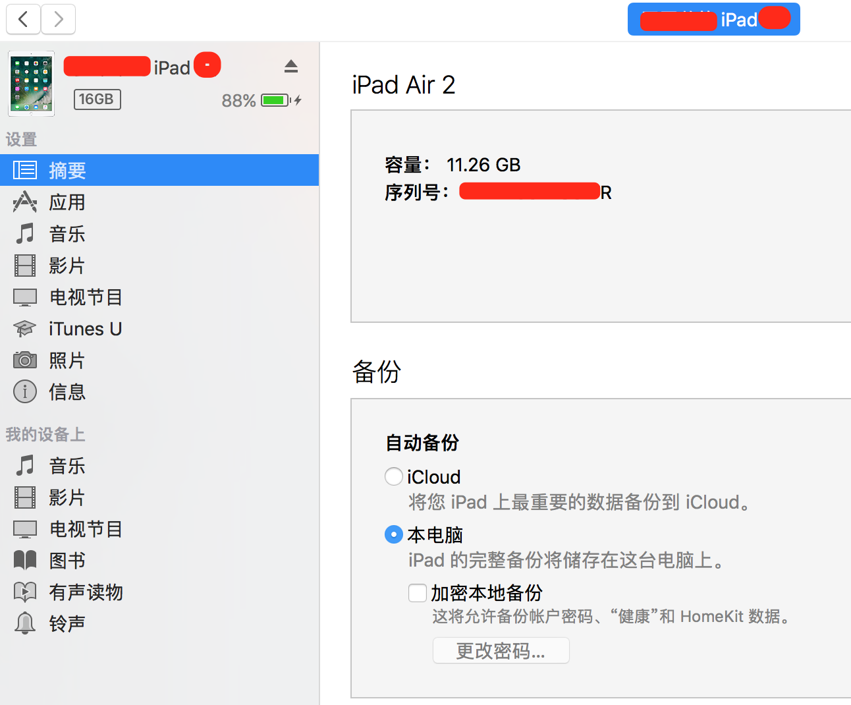
Task: Click the 容量 label text
Action: tap(407, 165)
